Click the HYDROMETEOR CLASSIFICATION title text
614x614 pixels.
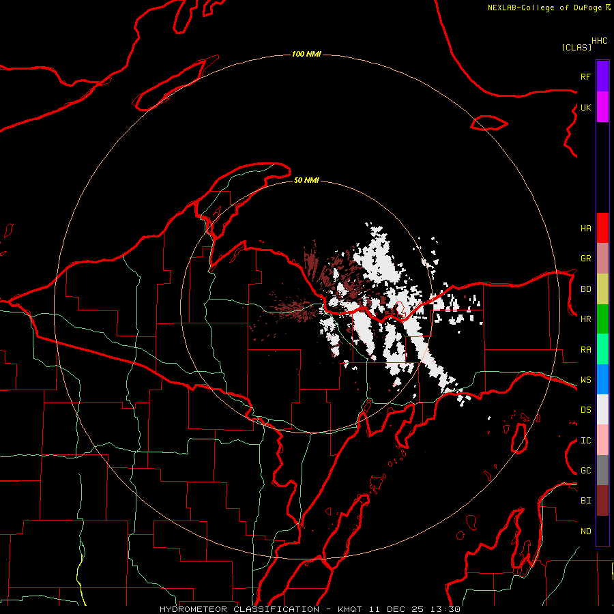tap(239, 609)
